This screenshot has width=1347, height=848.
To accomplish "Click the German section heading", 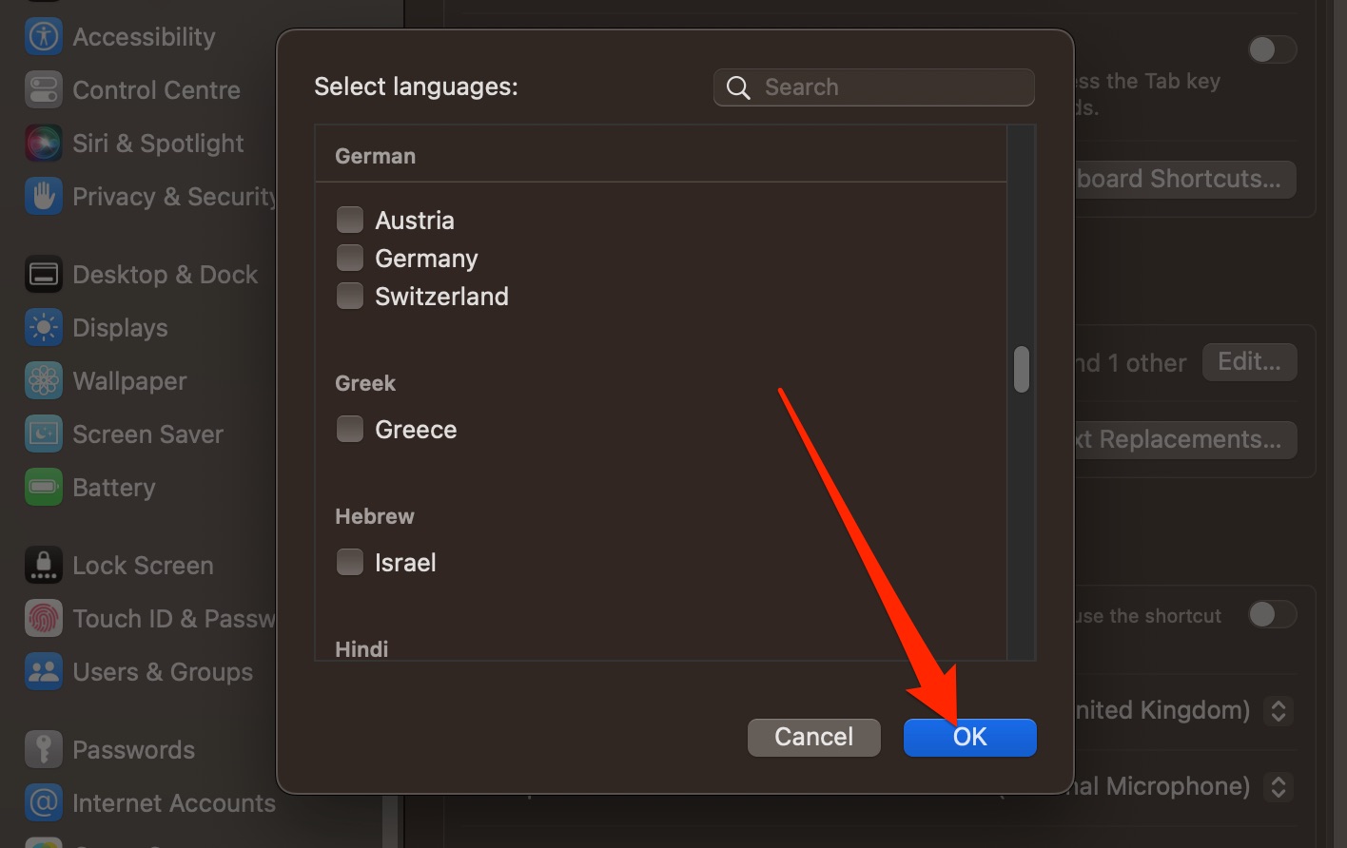I will click(x=375, y=156).
